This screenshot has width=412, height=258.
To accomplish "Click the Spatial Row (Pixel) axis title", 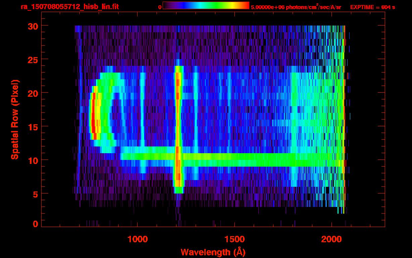I will coord(15,119).
